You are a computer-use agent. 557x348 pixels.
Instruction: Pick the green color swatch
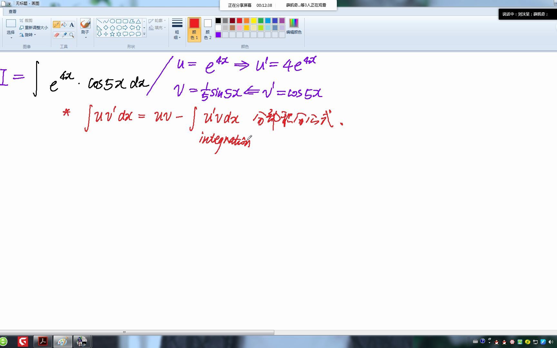(x=261, y=21)
